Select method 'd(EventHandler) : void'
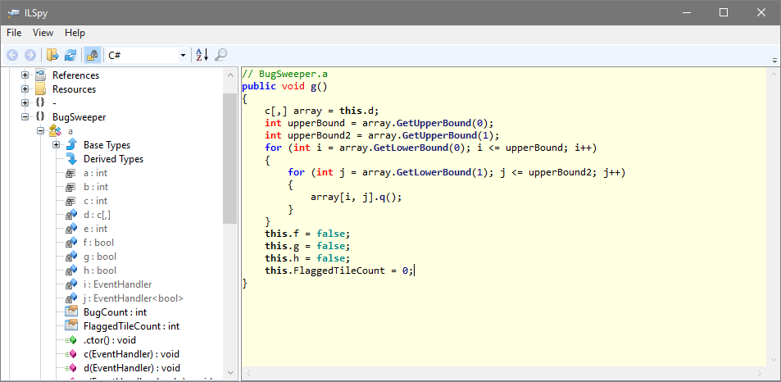This screenshot has height=382, width=781. [131, 368]
